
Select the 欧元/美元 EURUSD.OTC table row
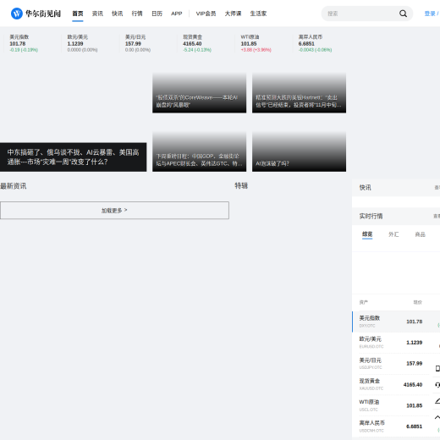[x=396, y=343]
